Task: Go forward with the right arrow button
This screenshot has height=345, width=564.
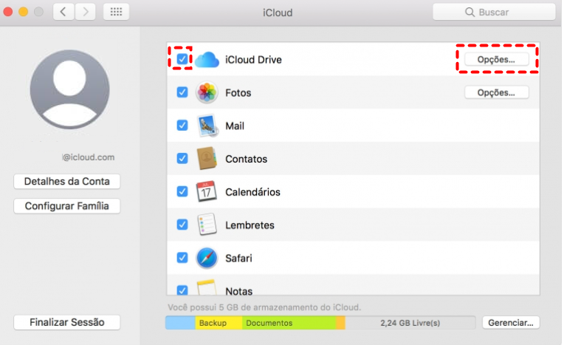Action: [x=85, y=12]
